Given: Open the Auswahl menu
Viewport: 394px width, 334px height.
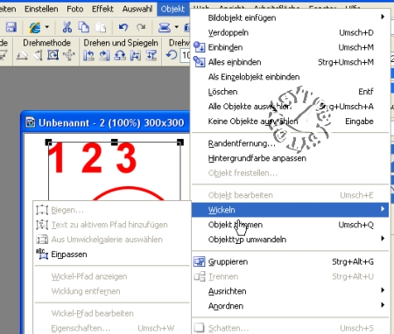Looking at the screenshot, I should (137, 9).
